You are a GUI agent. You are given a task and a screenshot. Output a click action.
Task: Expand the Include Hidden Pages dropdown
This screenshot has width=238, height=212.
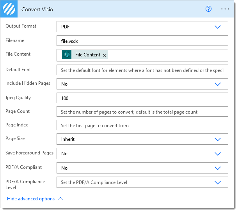click(218, 84)
